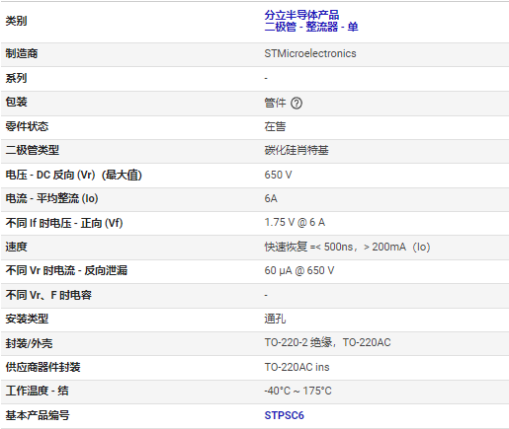Click the 1.75 V @ 6 A value

click(x=295, y=223)
